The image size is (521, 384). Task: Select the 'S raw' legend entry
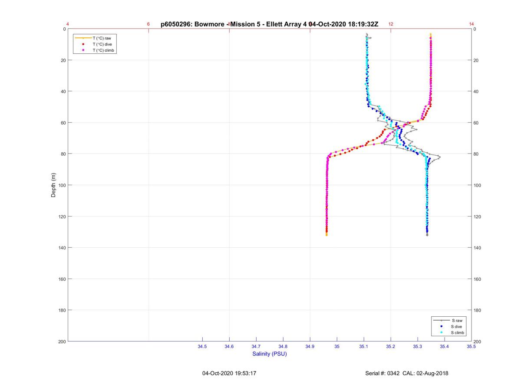tap(457, 320)
